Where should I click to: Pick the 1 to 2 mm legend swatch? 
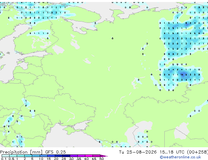21,156
